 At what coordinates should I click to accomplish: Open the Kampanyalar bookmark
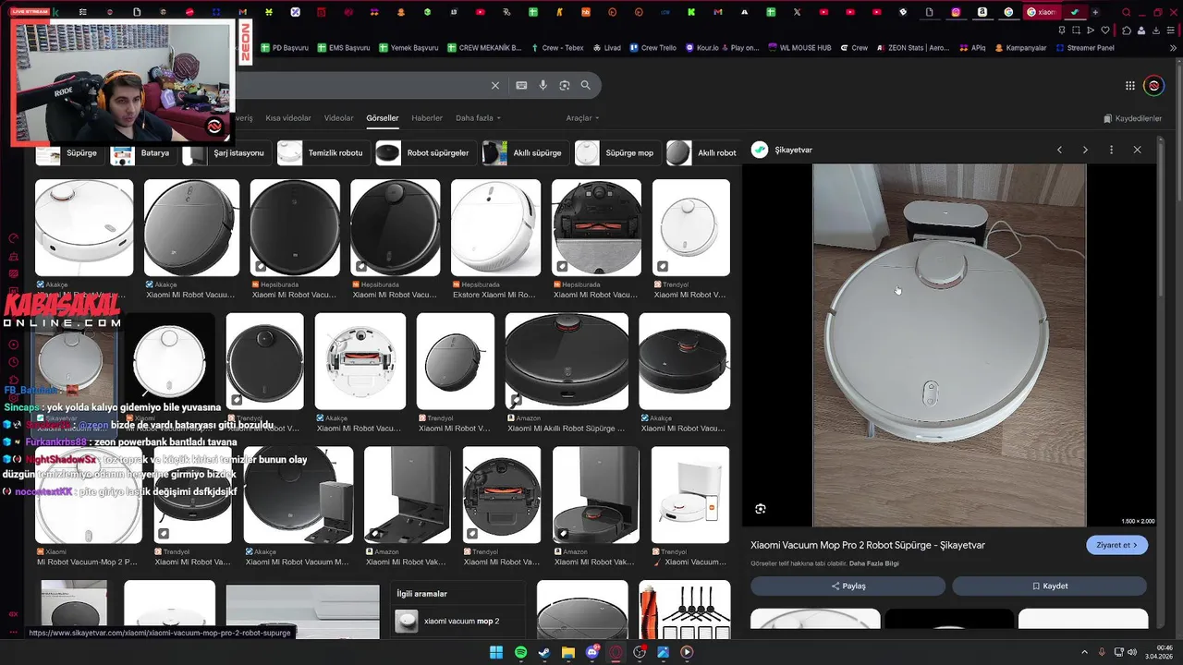click(1020, 48)
